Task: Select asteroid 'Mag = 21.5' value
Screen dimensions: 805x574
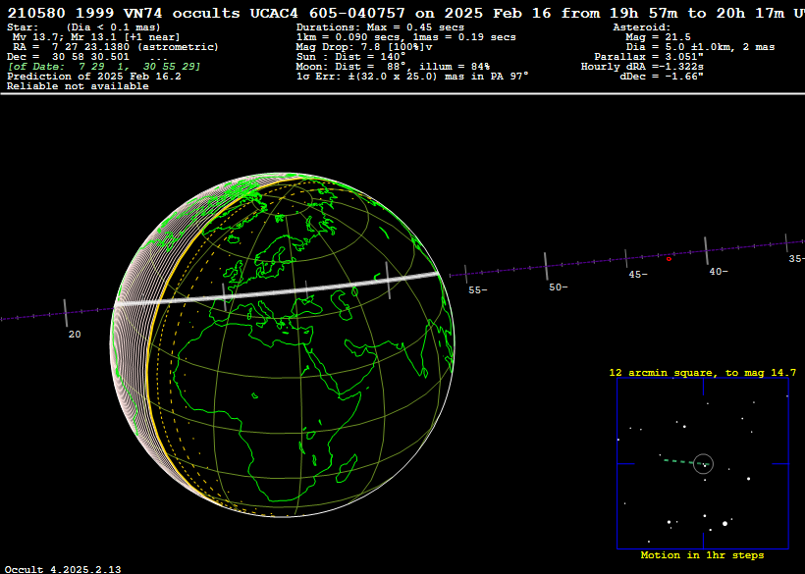Action: [x=658, y=37]
